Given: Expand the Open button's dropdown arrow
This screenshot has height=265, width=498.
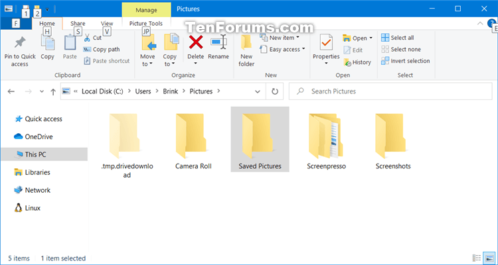Looking at the screenshot, I should (371, 38).
